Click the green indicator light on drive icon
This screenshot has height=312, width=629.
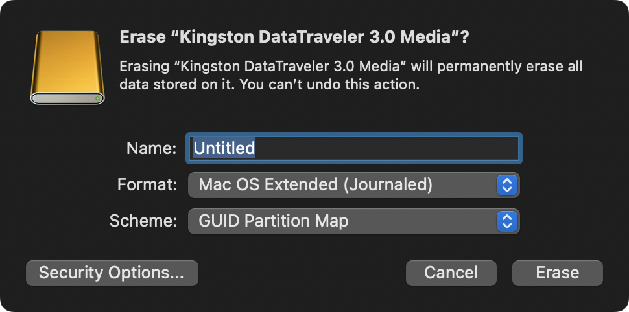pos(97,98)
